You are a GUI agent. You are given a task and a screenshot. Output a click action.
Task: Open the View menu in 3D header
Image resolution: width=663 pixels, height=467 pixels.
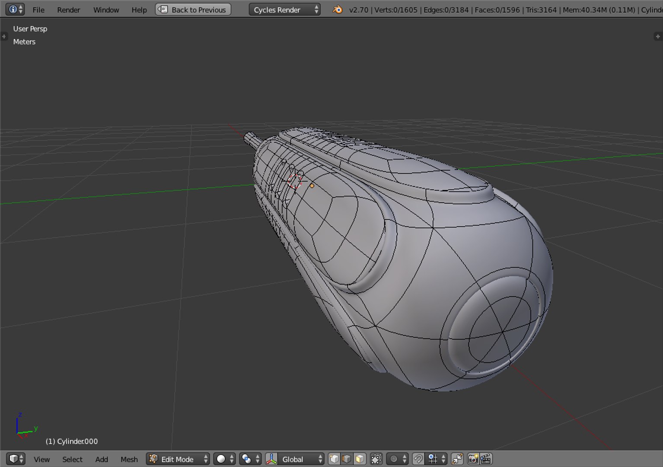tap(41, 459)
